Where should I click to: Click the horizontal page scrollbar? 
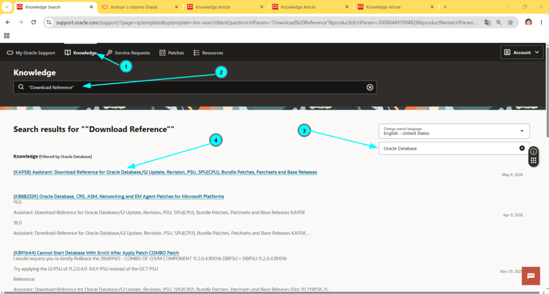273,292
